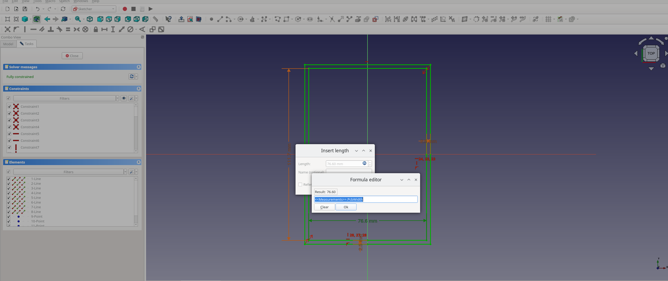
Task: Pick the Create circle tool
Action: click(241, 19)
